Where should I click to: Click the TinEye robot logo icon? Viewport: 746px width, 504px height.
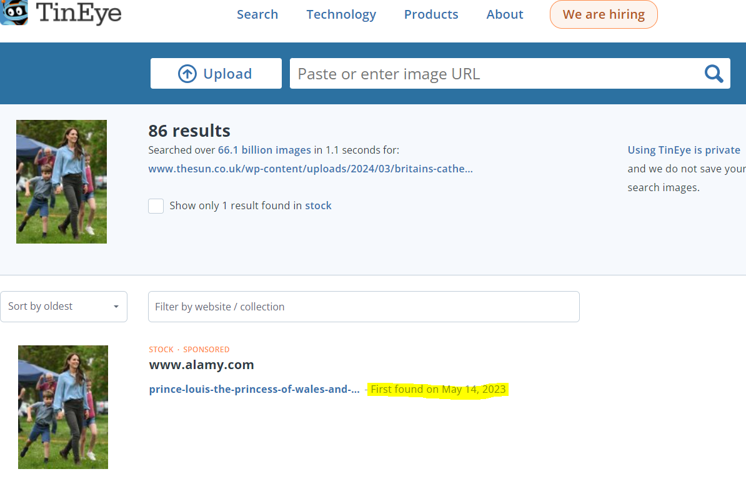14,12
